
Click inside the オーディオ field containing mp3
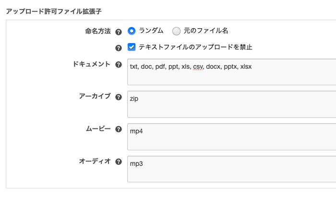click(x=231, y=169)
